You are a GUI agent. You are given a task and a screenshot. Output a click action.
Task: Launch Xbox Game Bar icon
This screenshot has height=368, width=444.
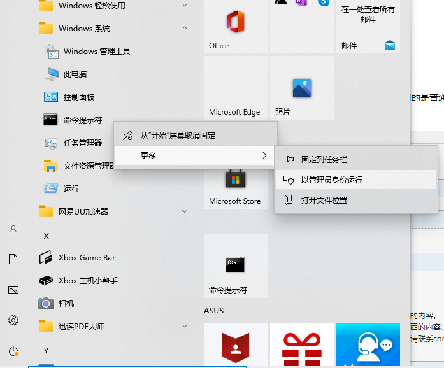click(x=46, y=257)
